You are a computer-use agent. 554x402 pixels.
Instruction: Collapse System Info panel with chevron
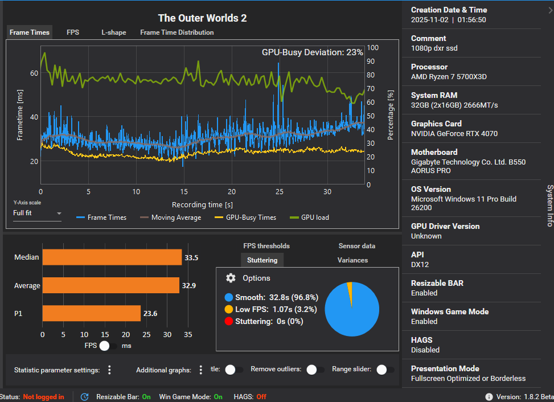point(550,11)
